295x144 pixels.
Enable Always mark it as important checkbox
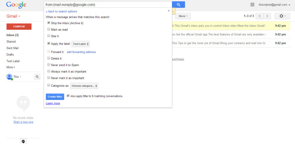(x=49, y=71)
